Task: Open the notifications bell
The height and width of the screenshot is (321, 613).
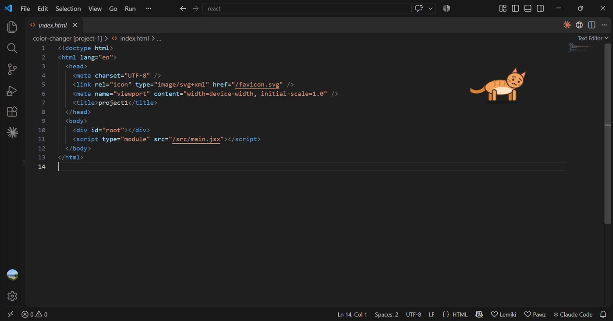Action: [603, 314]
